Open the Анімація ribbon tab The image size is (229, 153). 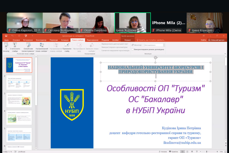(x=65, y=40)
